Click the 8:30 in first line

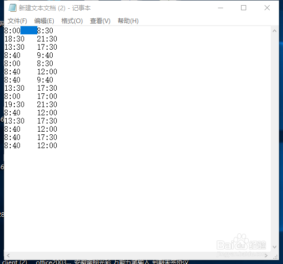point(45,31)
